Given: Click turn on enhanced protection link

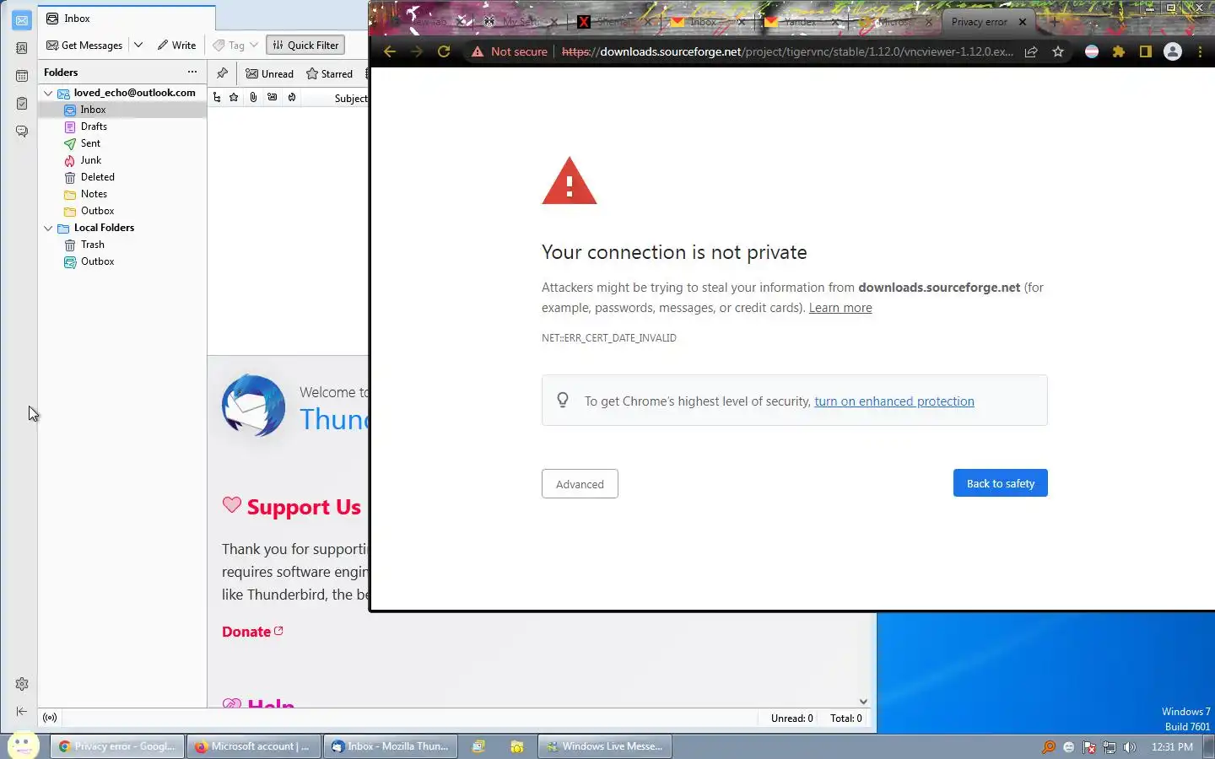Looking at the screenshot, I should tap(894, 401).
